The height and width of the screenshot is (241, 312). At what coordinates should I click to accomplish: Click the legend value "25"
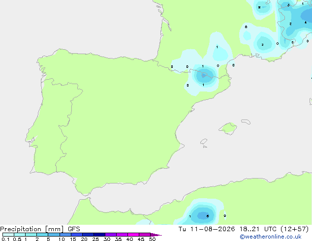click(x=95, y=239)
